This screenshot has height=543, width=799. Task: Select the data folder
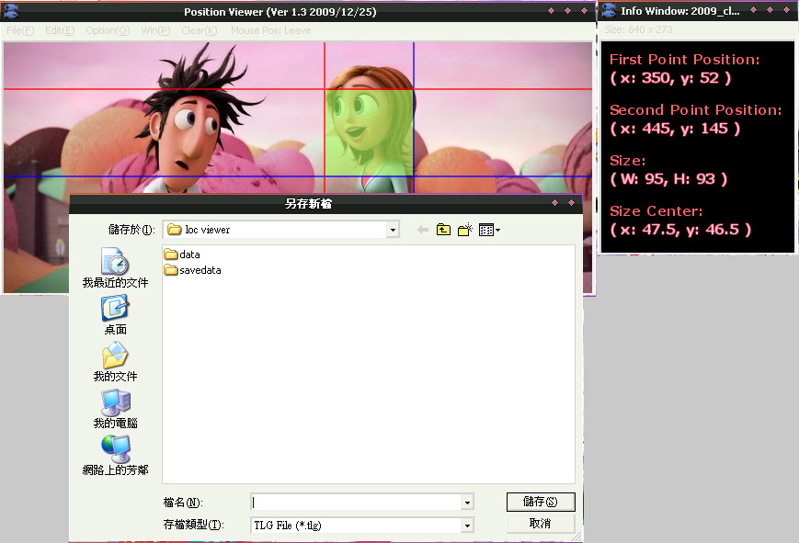pos(182,255)
